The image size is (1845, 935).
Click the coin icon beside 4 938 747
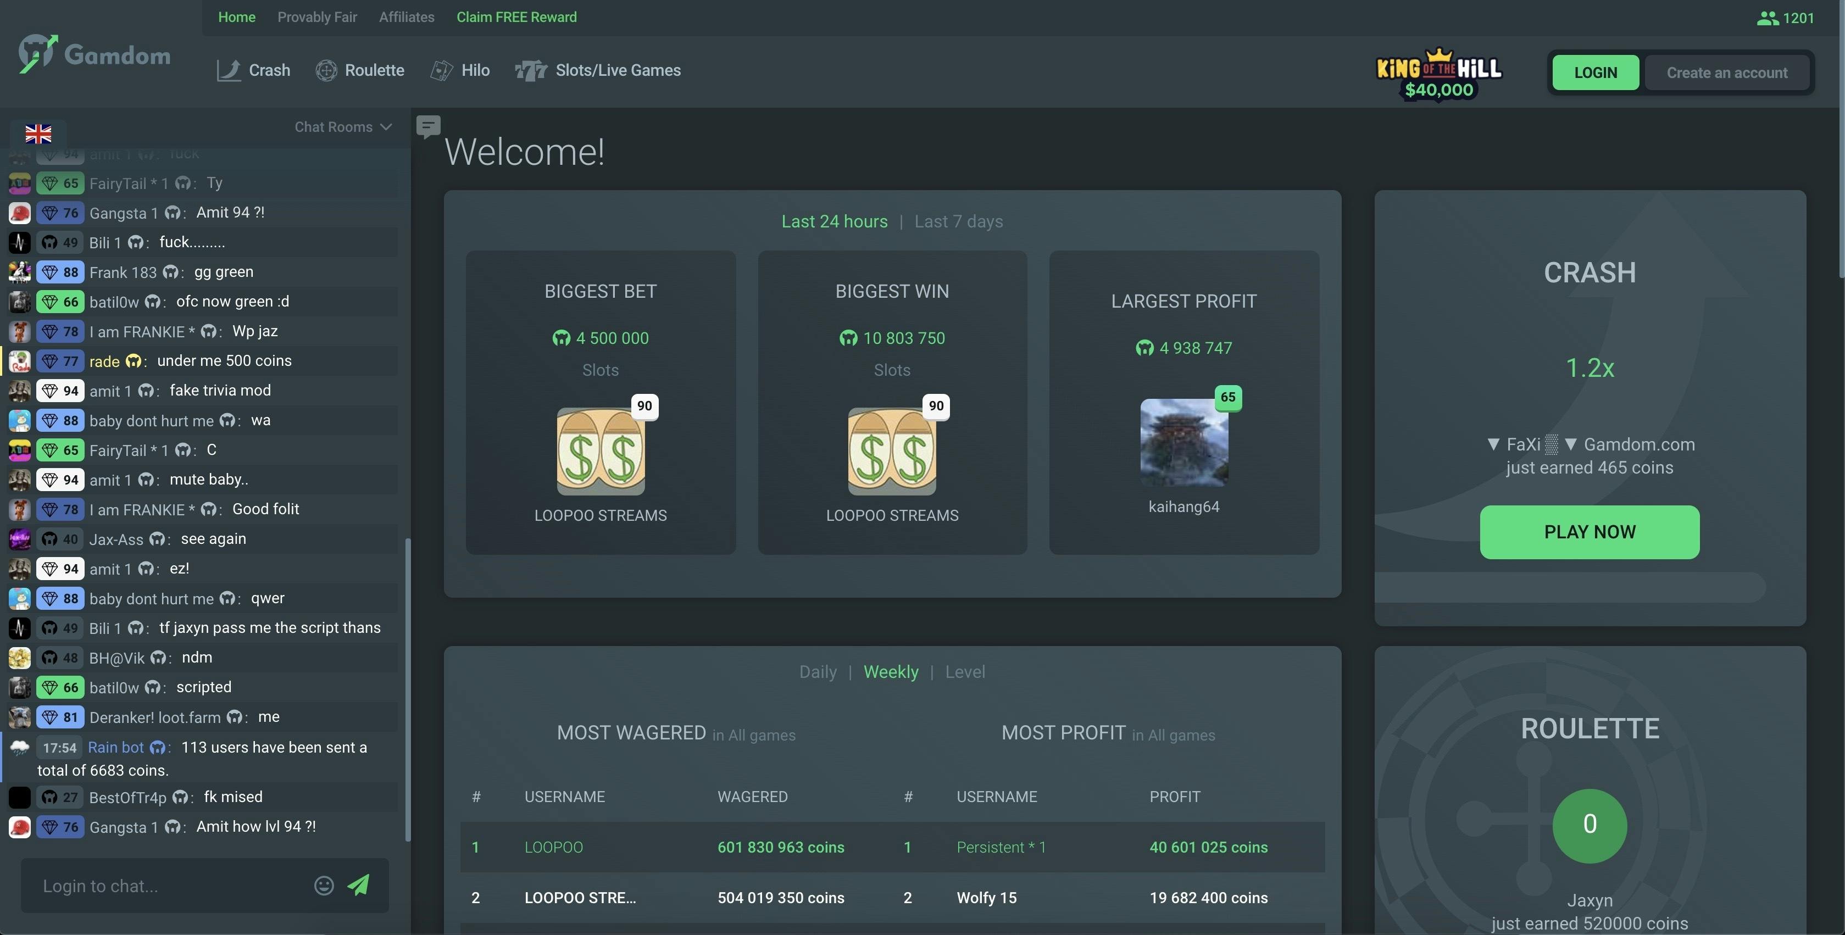coord(1144,348)
